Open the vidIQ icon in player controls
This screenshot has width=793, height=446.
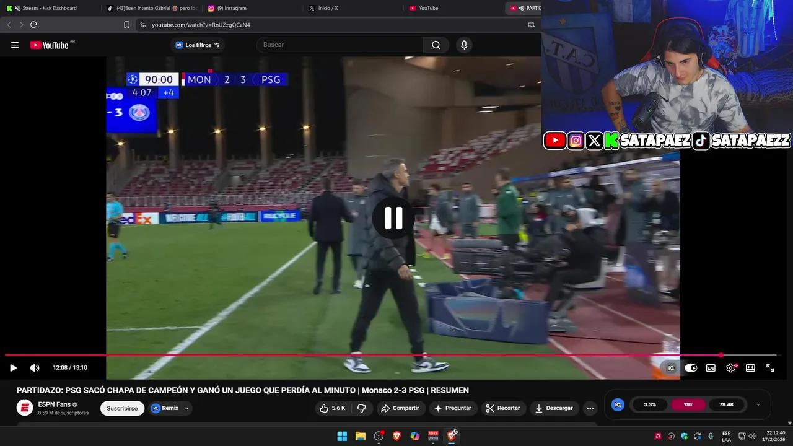pyautogui.click(x=671, y=368)
